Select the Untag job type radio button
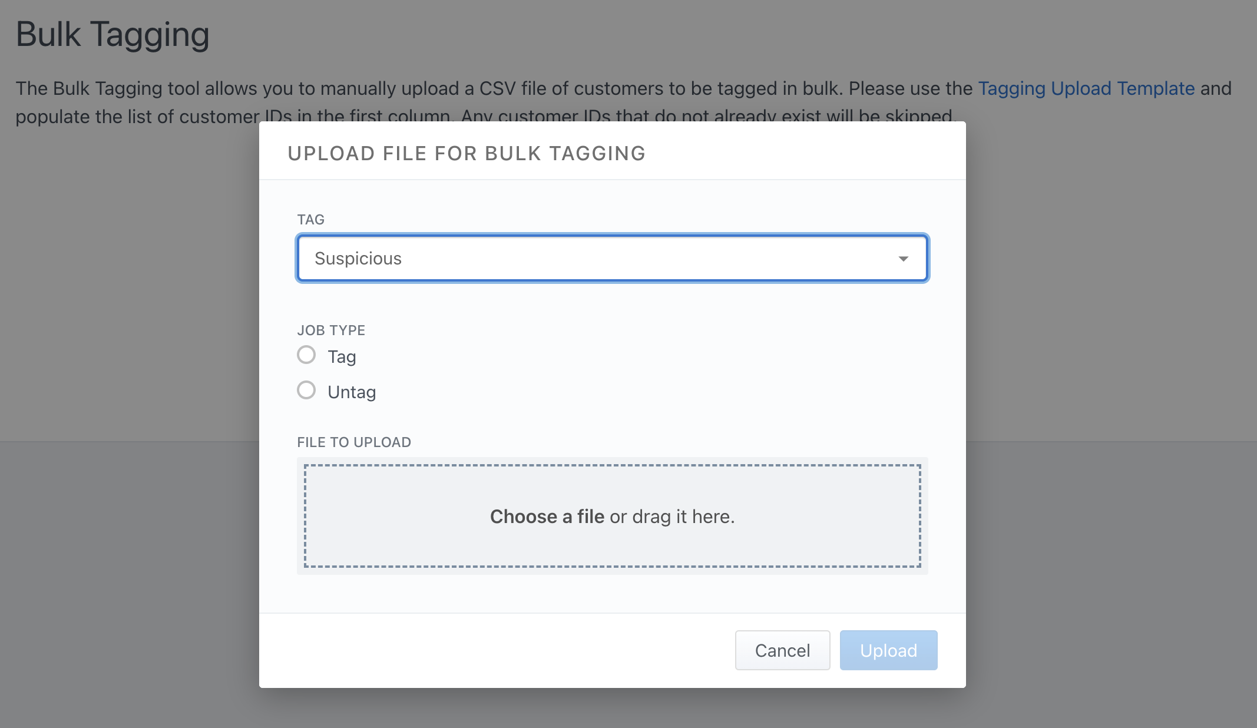The height and width of the screenshot is (728, 1257). [x=306, y=391]
